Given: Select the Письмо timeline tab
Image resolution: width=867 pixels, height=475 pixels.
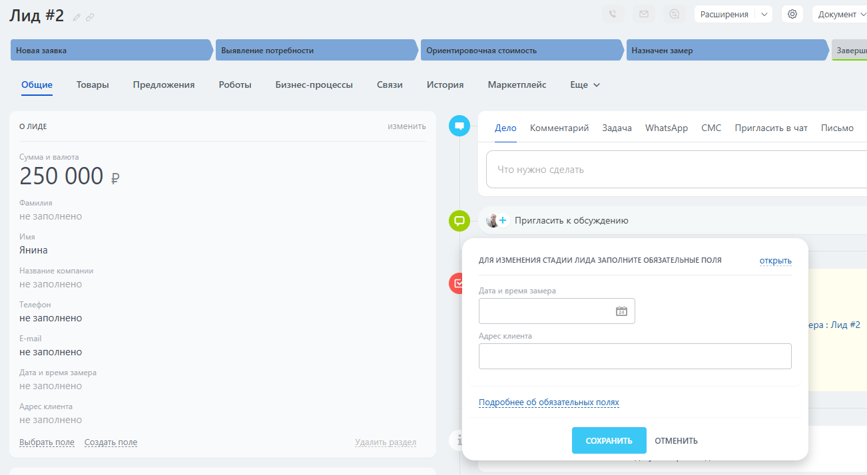Looking at the screenshot, I should pos(837,128).
